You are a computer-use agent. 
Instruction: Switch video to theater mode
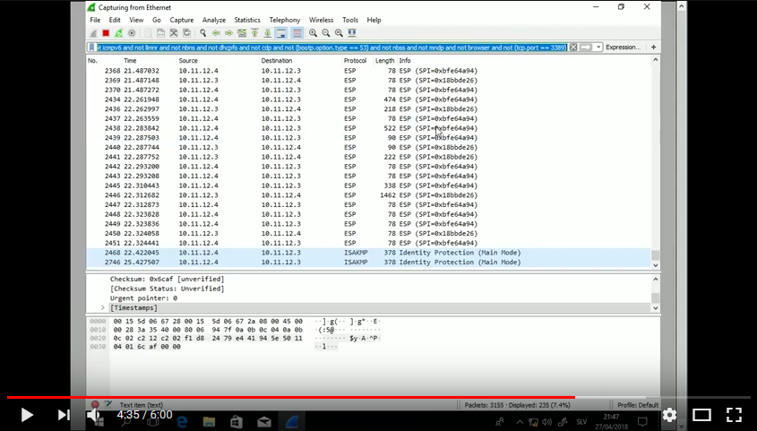[x=701, y=415]
